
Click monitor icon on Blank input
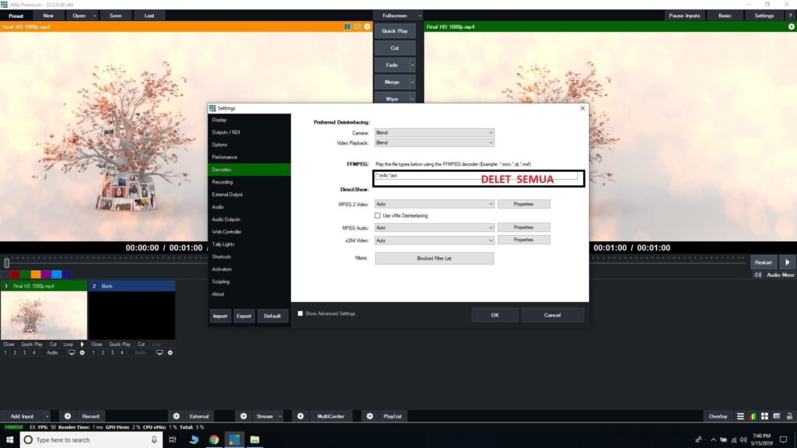(160, 352)
